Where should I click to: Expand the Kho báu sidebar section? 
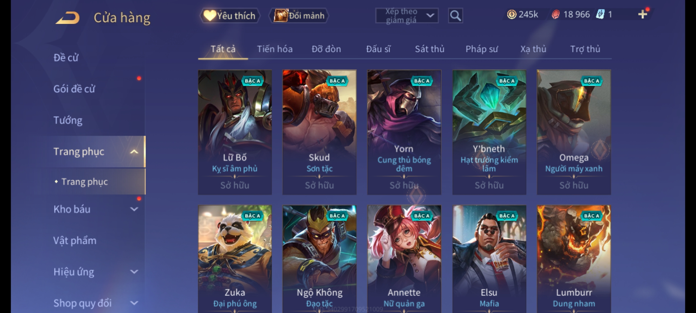[x=134, y=209]
